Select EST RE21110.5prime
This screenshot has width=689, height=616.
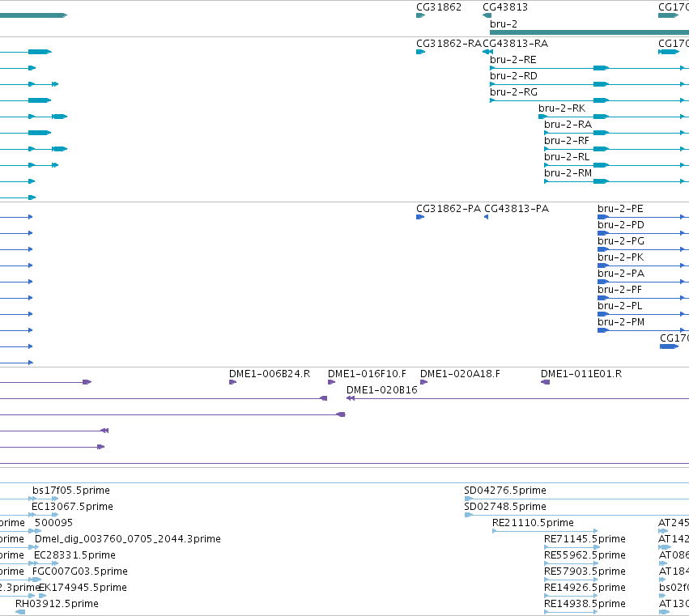pos(533,523)
